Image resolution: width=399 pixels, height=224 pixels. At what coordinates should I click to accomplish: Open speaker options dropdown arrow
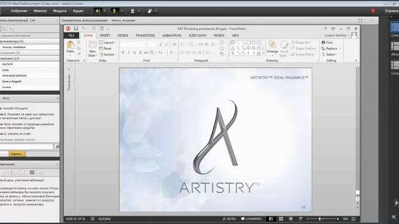[x=104, y=11]
